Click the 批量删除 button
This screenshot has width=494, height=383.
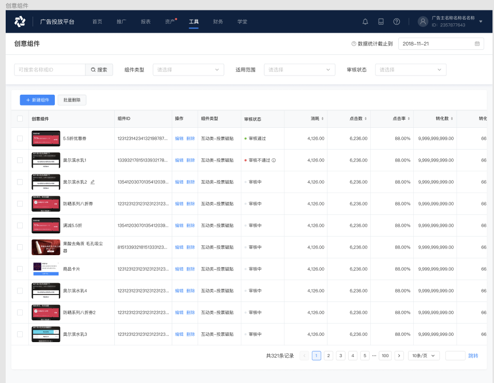tap(72, 100)
